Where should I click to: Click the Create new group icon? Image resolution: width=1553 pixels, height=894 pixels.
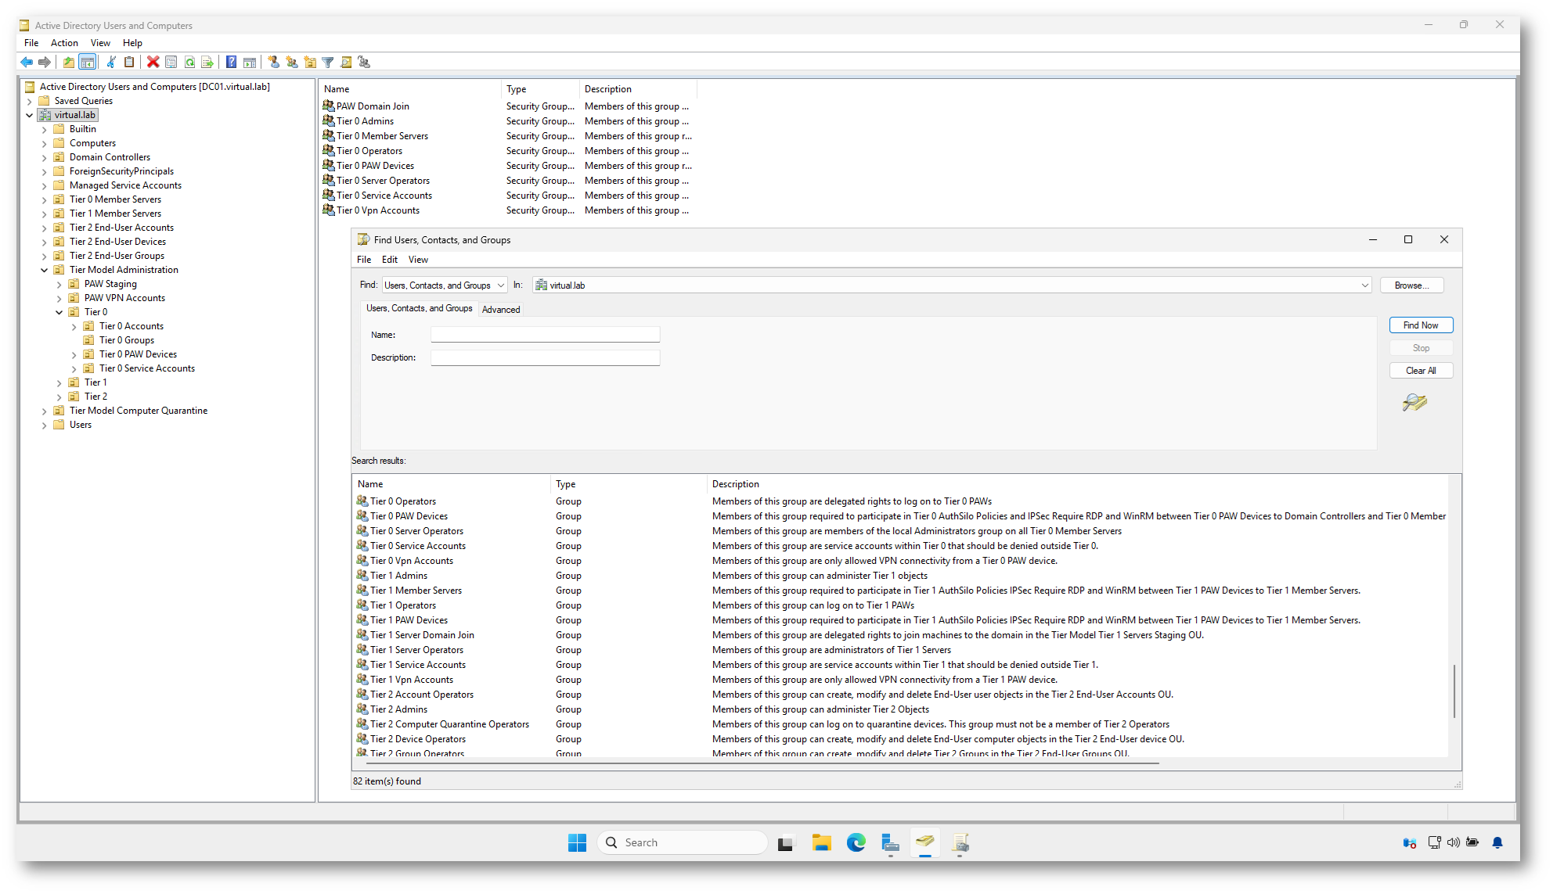click(x=291, y=62)
